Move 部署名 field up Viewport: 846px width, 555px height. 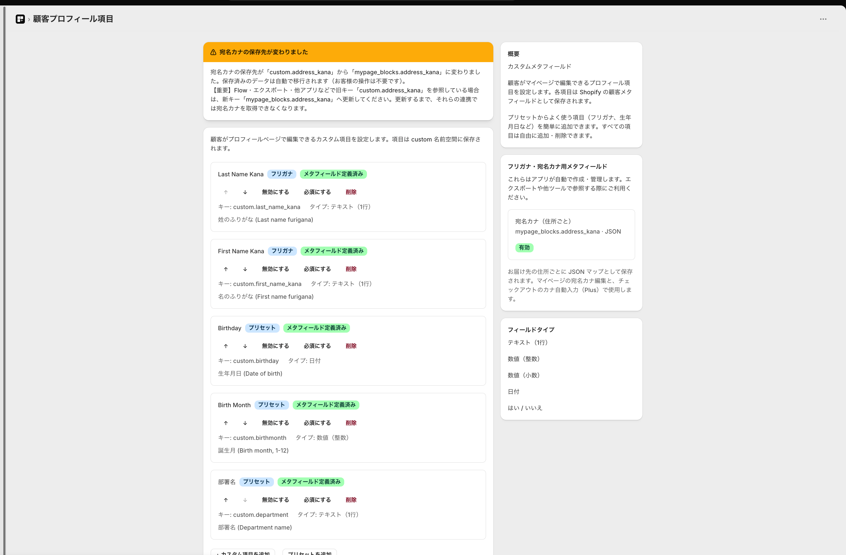point(226,500)
